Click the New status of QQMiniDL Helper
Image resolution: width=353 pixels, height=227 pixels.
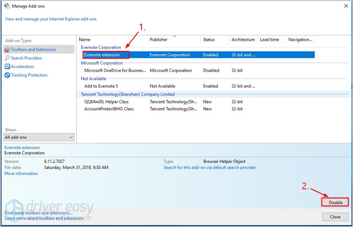click(x=207, y=102)
